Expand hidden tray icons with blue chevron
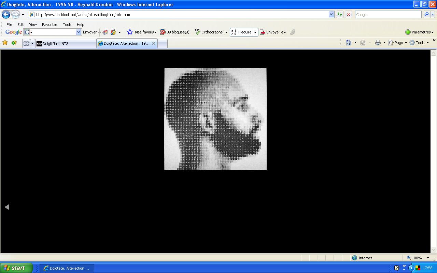Image resolution: width=437 pixels, height=273 pixels. click(411, 268)
